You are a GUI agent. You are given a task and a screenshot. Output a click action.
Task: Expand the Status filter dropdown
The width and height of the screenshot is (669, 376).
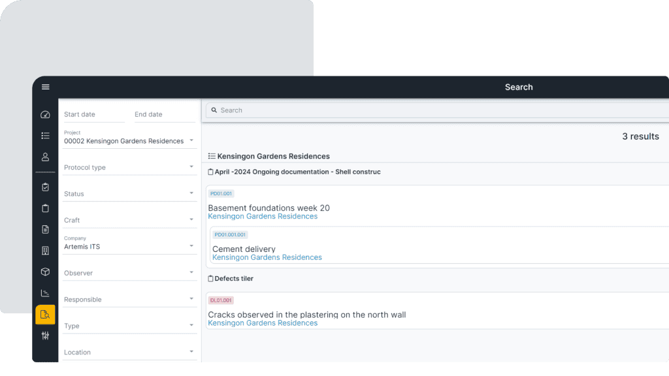[128, 193]
